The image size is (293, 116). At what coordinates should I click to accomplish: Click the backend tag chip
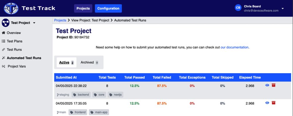click(x=81, y=95)
